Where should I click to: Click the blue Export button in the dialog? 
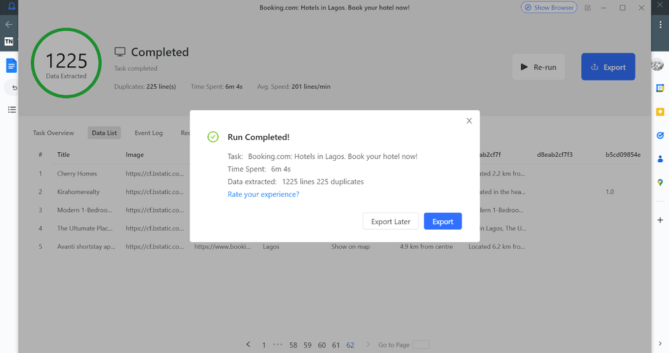[442, 222]
